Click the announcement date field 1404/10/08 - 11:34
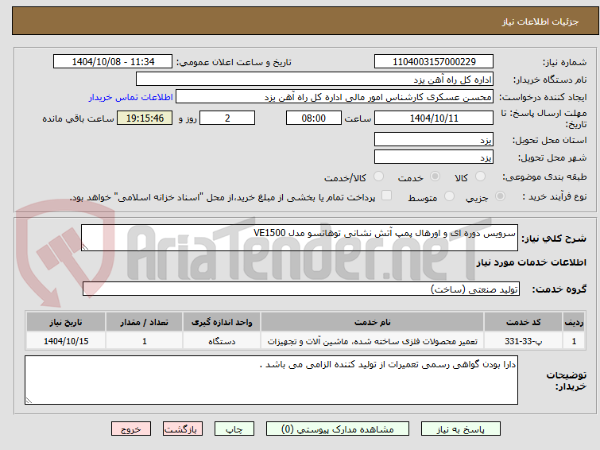The image size is (600, 450). (x=113, y=62)
